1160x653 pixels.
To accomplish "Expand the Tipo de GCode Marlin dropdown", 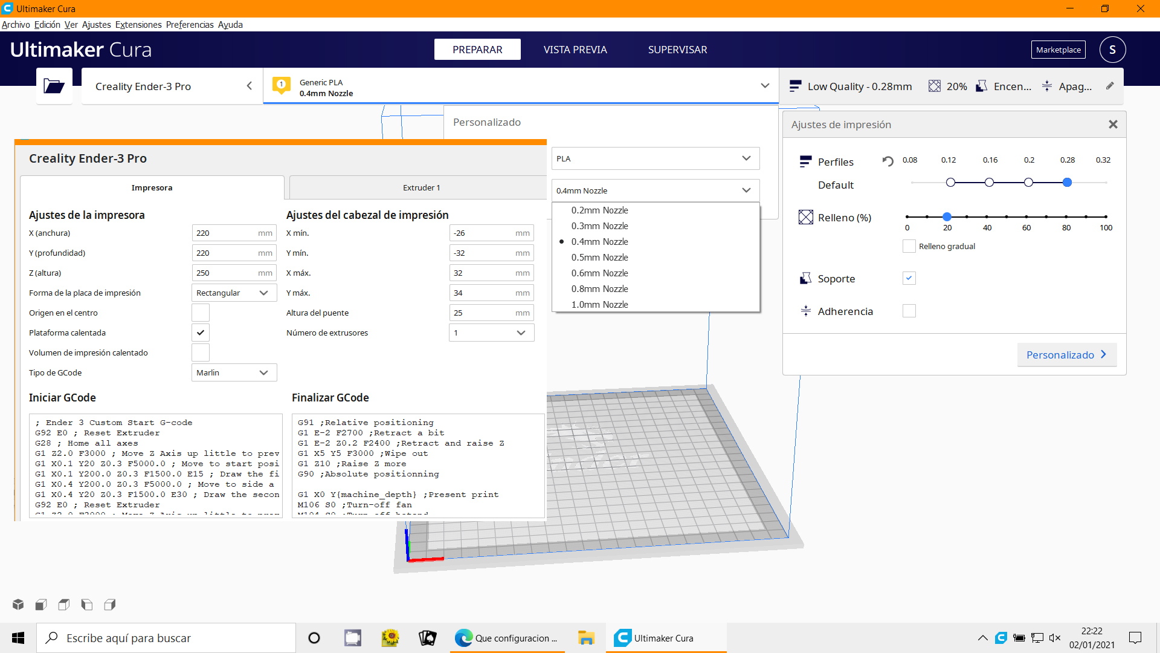I will [x=234, y=372].
